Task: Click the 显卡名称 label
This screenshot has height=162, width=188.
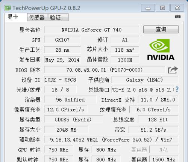Action: pyautogui.click(x=30, y=30)
